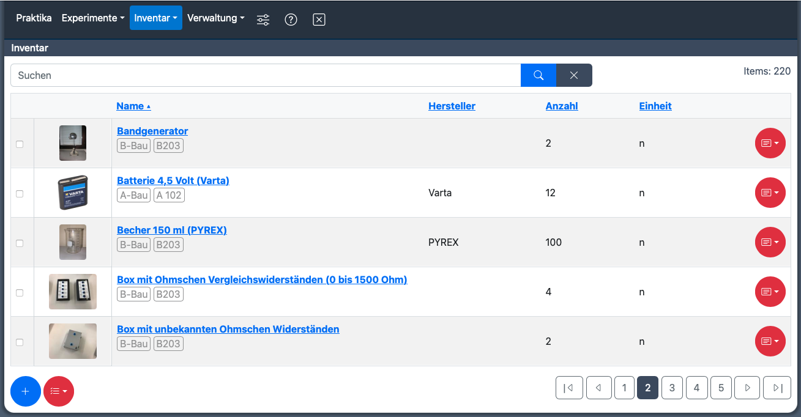The height and width of the screenshot is (417, 801).
Task: Open the Verwaltung dropdown menu
Action: (x=215, y=18)
